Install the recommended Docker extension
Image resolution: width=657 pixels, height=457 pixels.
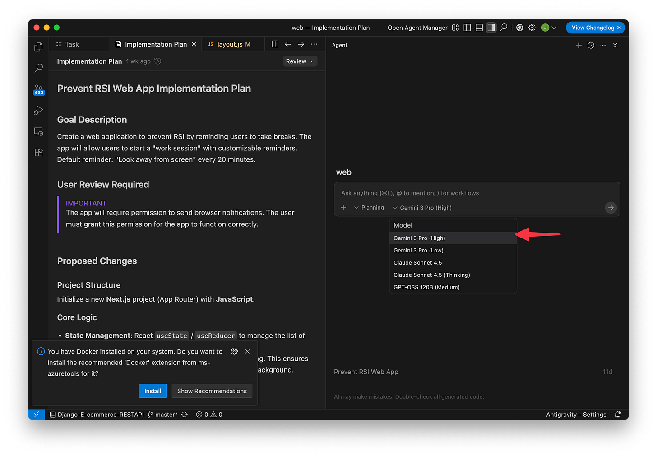[153, 391]
